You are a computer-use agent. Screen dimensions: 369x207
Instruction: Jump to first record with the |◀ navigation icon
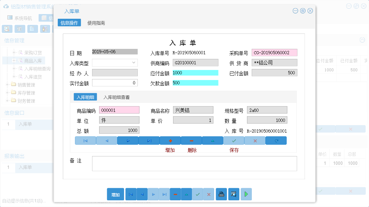85,140
